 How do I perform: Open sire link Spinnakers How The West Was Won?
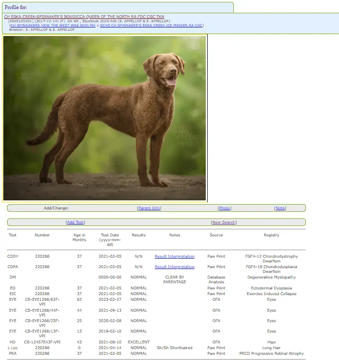pyautogui.click(x=53, y=25)
